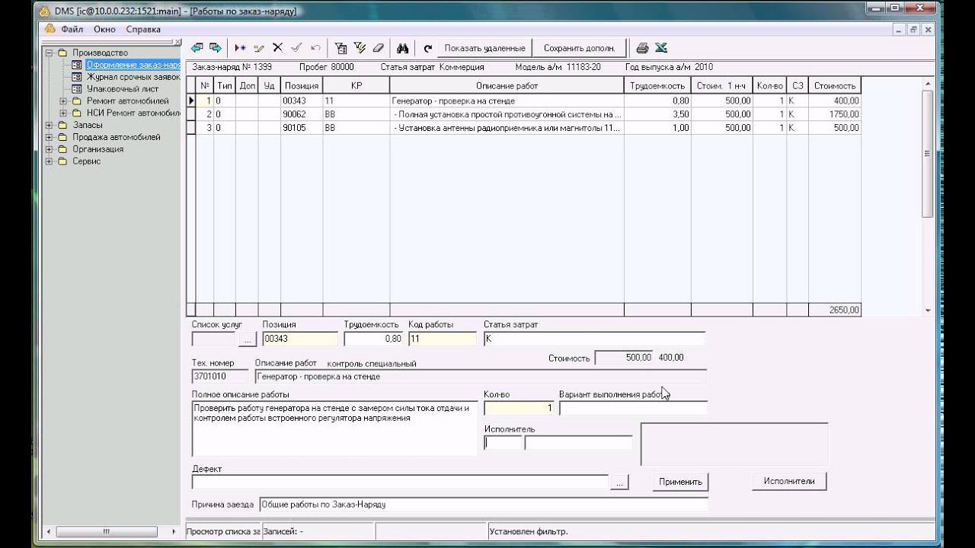Click the Тех. номер field showing 3701010

tap(220, 376)
